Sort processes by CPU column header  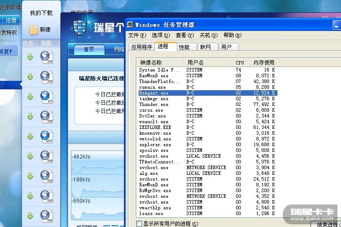tap(239, 63)
